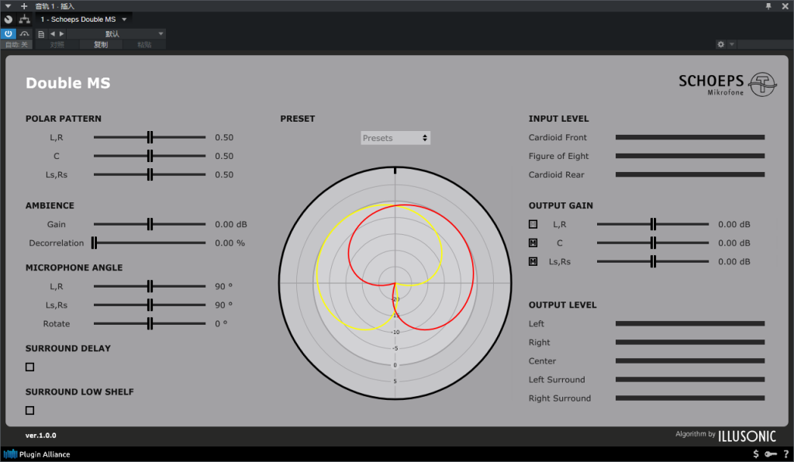This screenshot has width=794, height=462.
Task: Click the ver.1.0.0 version text
Action: pos(41,435)
